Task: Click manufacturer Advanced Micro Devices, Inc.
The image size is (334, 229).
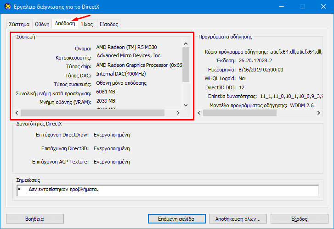Action: (129, 56)
